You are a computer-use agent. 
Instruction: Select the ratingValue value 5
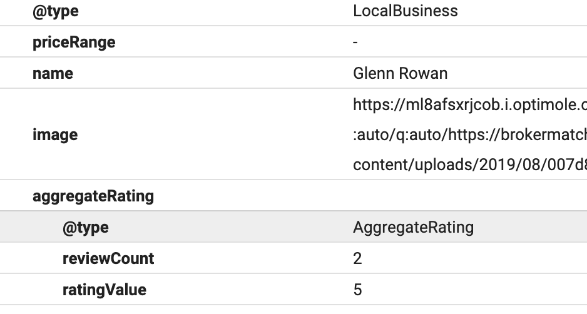click(x=357, y=290)
